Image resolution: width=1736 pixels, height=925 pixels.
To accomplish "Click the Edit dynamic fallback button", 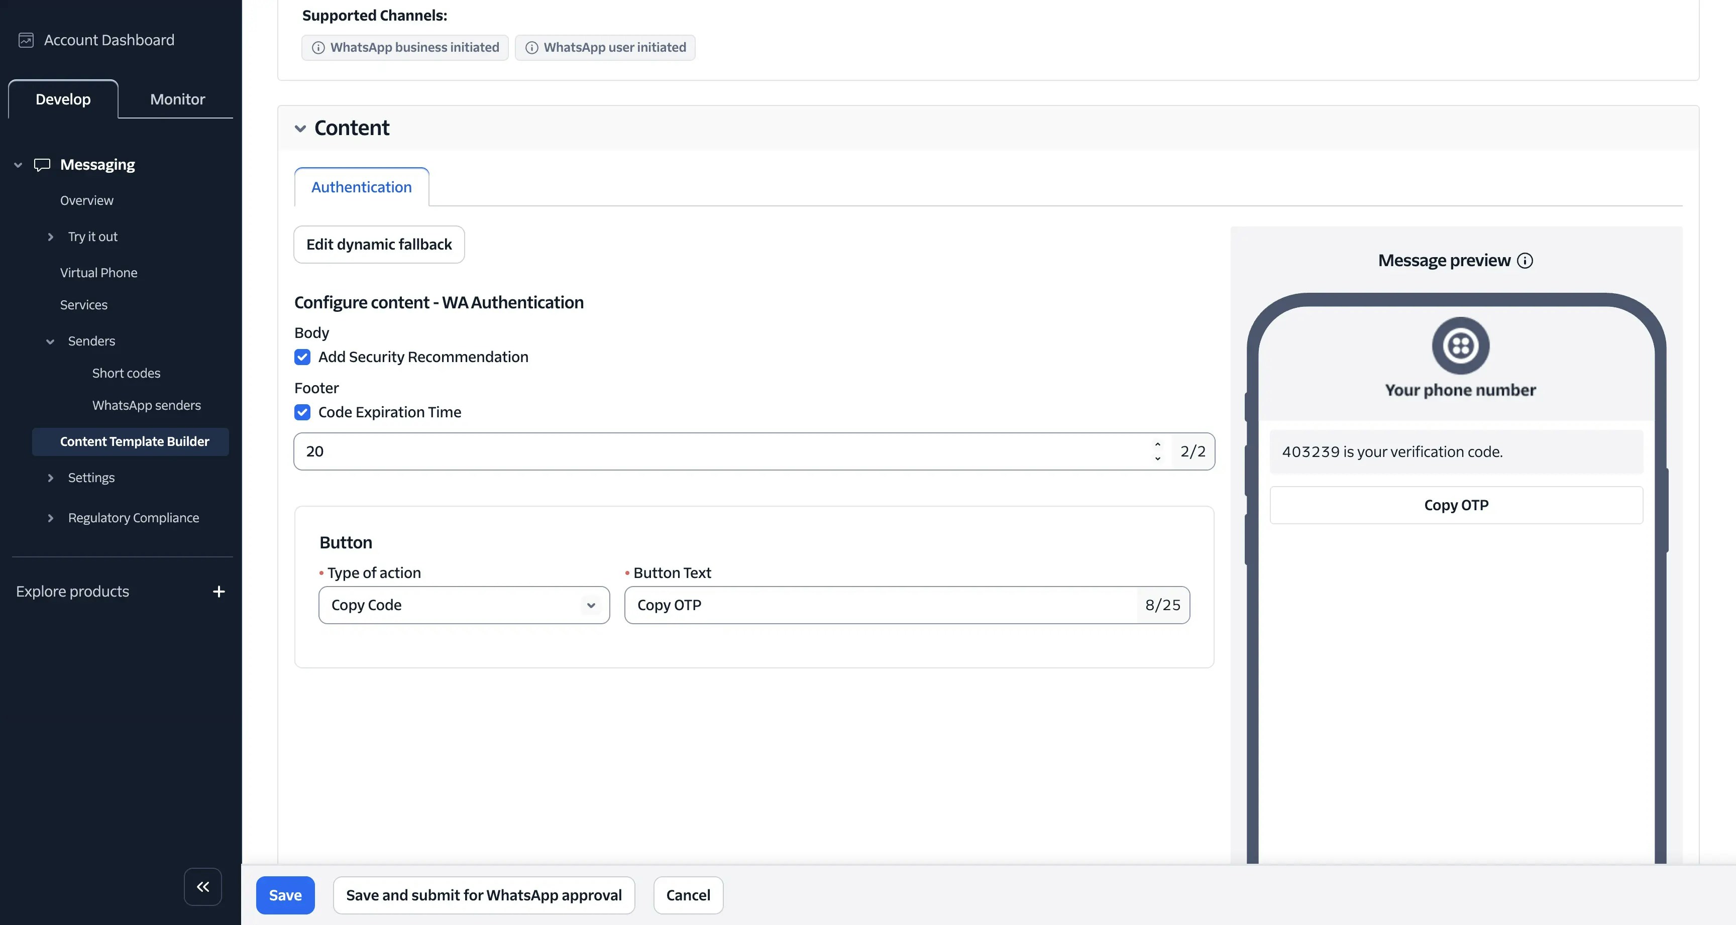I will coord(379,245).
